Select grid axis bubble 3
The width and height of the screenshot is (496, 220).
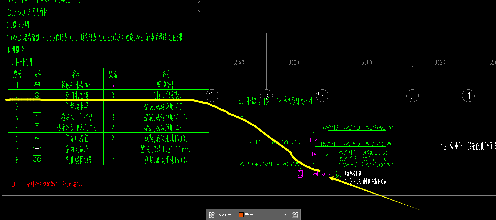(266, 96)
